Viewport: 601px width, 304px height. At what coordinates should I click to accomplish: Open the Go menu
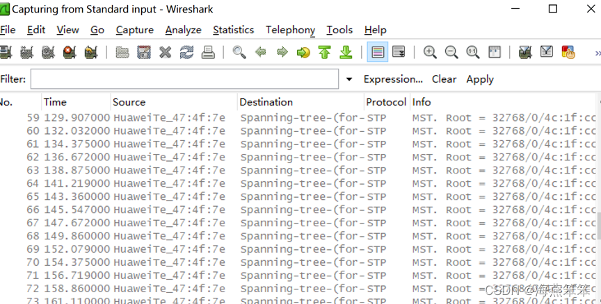[97, 30]
